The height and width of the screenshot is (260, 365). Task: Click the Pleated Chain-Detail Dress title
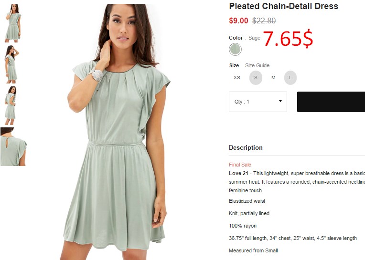click(283, 6)
